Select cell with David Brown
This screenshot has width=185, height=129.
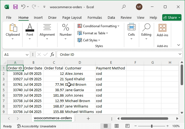(80, 84)
